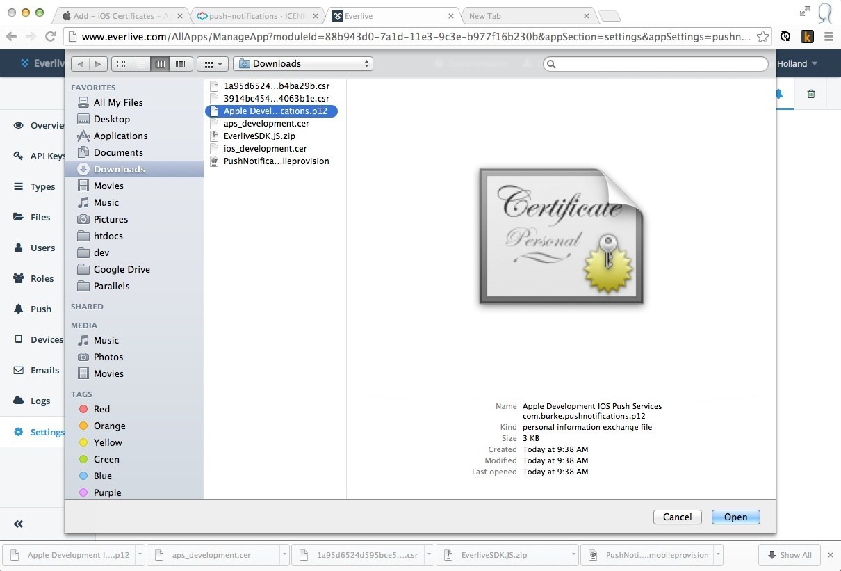Screen dimensions: 841x571
Task: Switch file dialog to icon view
Action: coord(121,64)
